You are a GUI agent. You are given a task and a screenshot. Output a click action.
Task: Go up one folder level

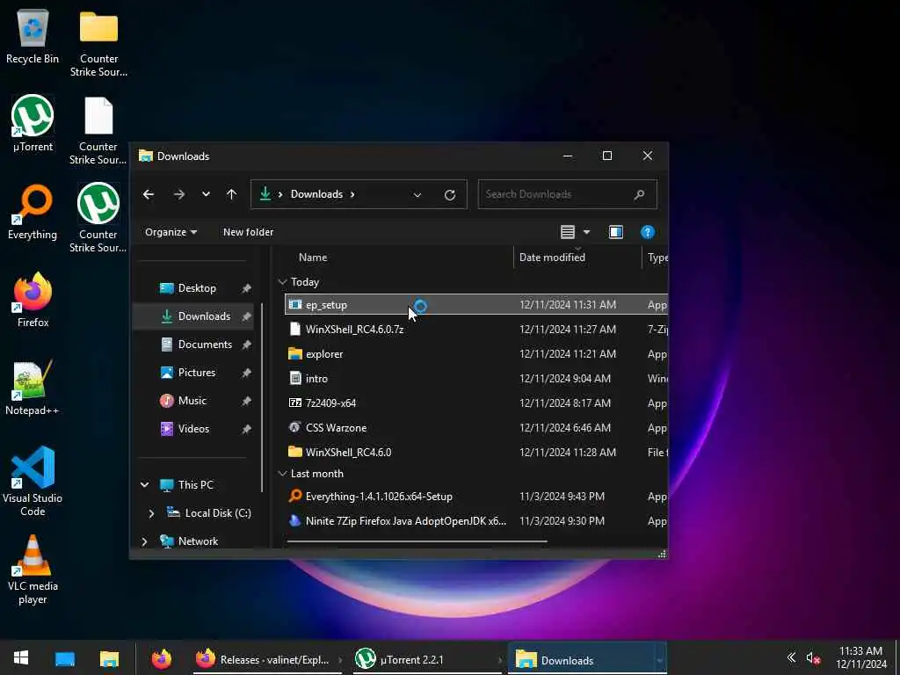[231, 194]
